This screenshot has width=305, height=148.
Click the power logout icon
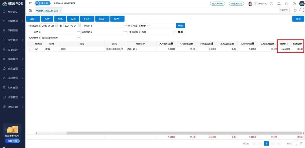(x=294, y=4)
